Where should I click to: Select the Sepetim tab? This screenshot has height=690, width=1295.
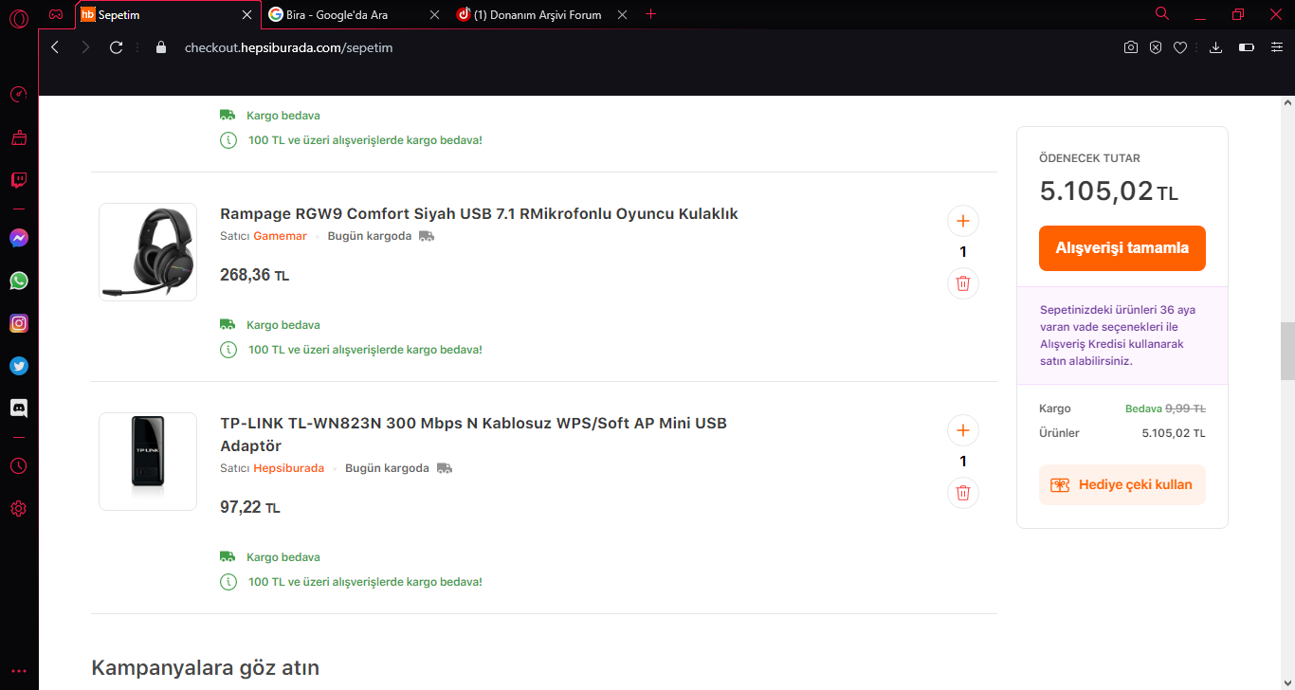point(167,15)
